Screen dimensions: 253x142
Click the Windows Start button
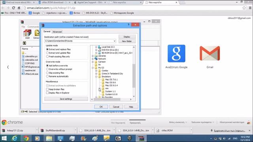click(x=4, y=138)
